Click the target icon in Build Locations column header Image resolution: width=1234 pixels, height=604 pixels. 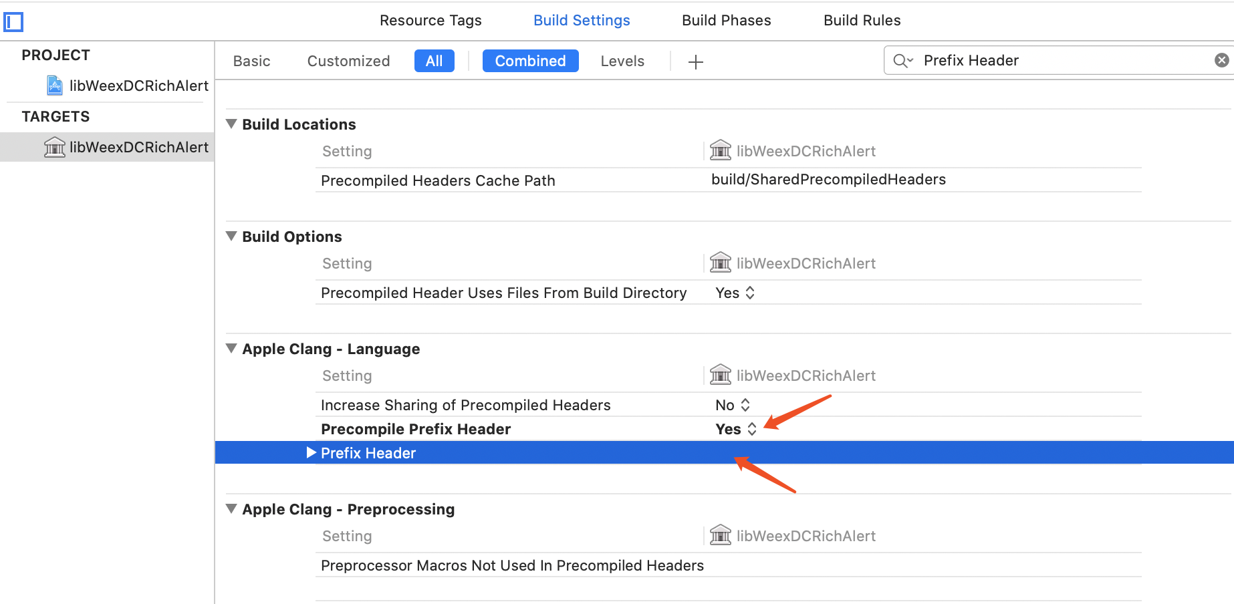tap(721, 150)
